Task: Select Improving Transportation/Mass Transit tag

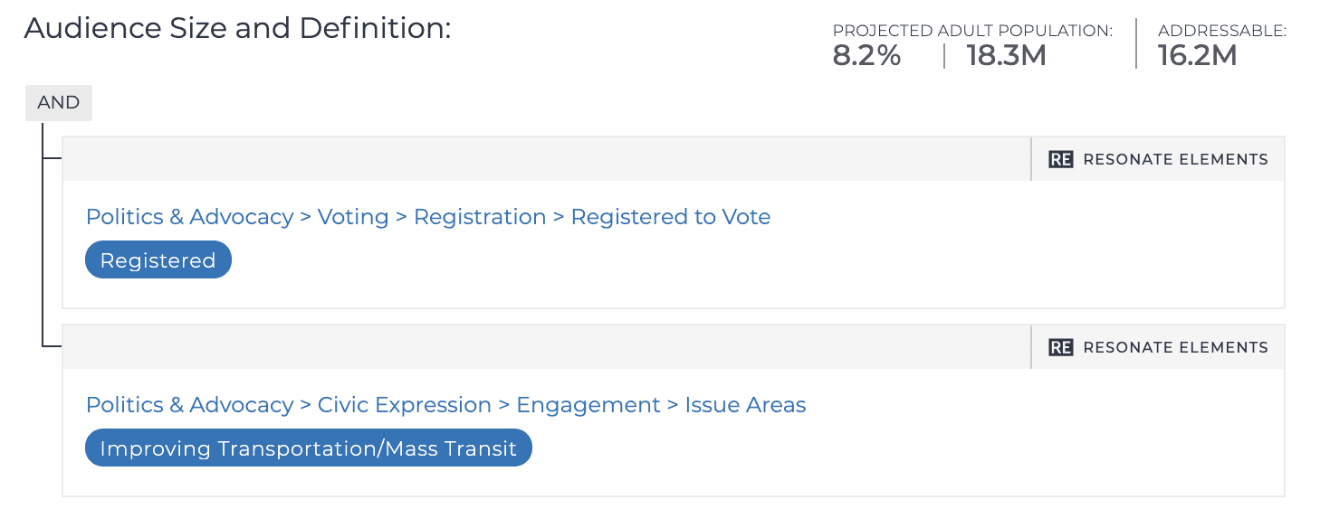Action: point(309,448)
